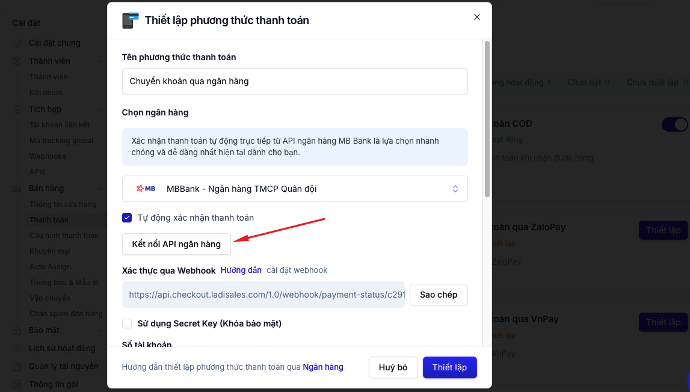Image resolution: width=690 pixels, height=392 pixels.
Task: Click the Lịch sử hoạt động clock icon
Action: click(x=17, y=349)
